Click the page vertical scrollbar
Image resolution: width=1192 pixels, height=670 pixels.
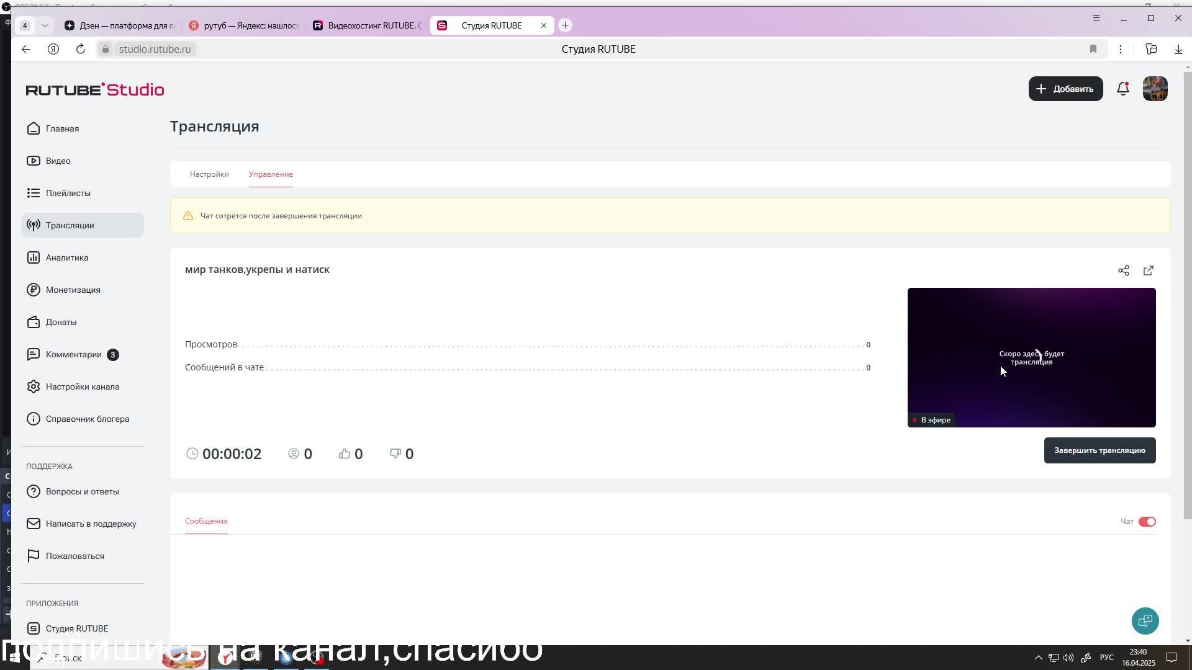point(1188,295)
